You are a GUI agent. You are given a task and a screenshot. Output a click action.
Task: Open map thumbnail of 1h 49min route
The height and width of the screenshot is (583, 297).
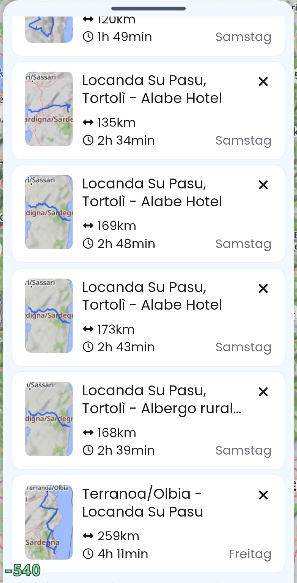coord(49,29)
